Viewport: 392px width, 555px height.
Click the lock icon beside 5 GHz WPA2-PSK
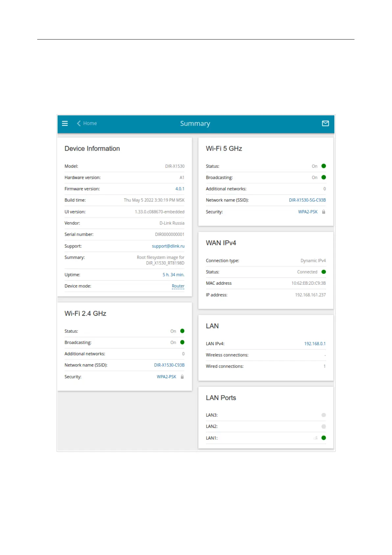[x=324, y=212]
